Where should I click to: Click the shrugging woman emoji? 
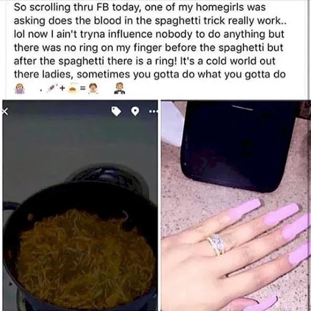20,88
